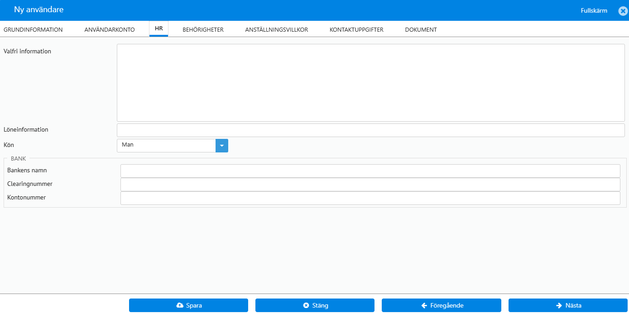
Task: Toggle Fullskärm mode
Action: coord(594,10)
